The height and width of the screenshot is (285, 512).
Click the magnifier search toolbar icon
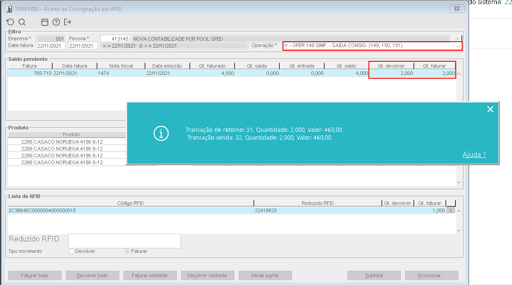tap(22, 22)
